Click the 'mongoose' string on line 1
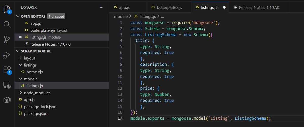 coord(203,23)
